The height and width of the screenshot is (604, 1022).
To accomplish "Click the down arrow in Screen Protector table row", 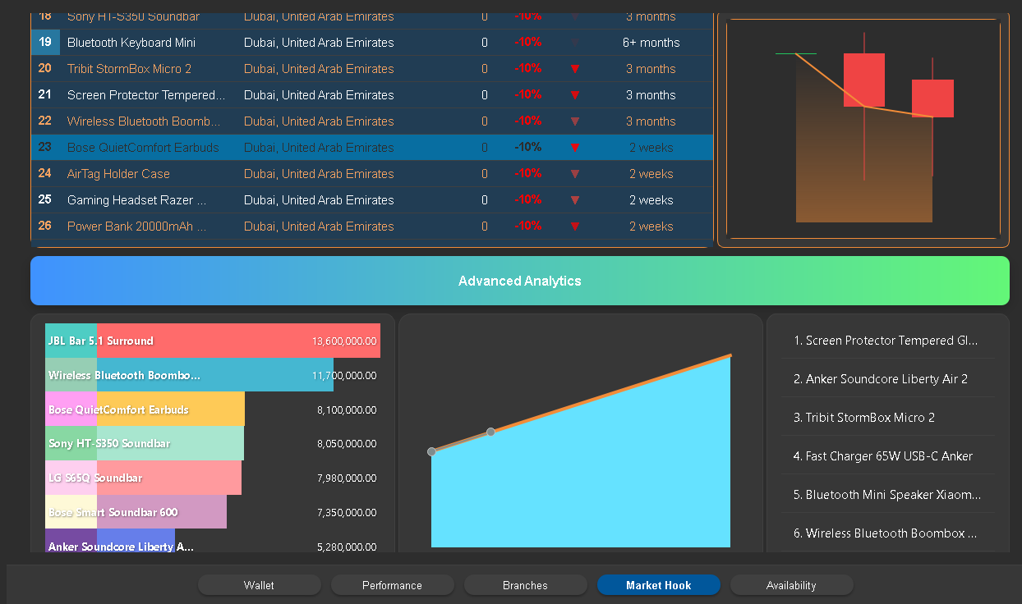I will [575, 95].
